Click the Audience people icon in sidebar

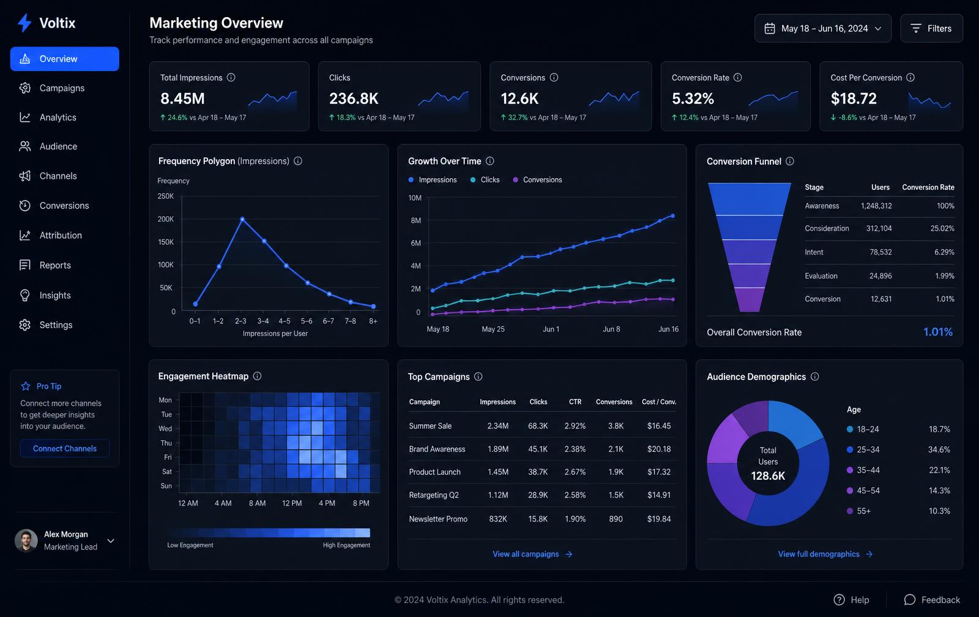(x=24, y=146)
